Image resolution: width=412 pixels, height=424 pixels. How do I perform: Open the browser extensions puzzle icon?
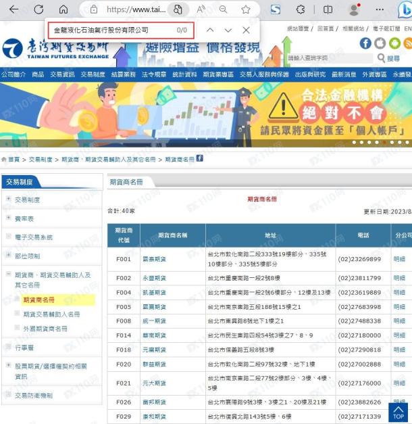coord(301,9)
